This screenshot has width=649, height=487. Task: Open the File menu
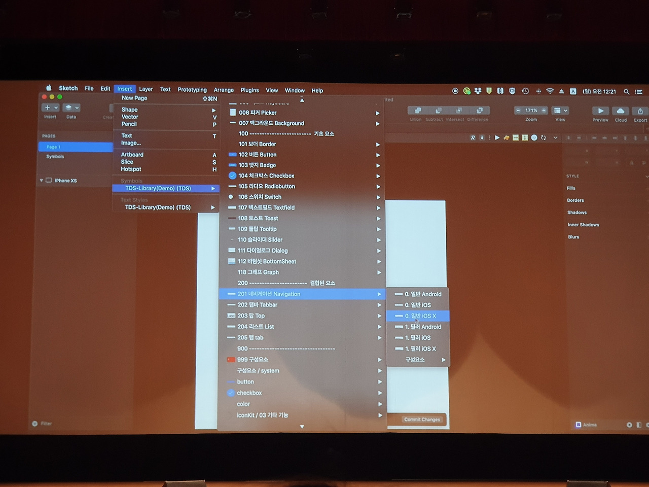pyautogui.click(x=89, y=88)
